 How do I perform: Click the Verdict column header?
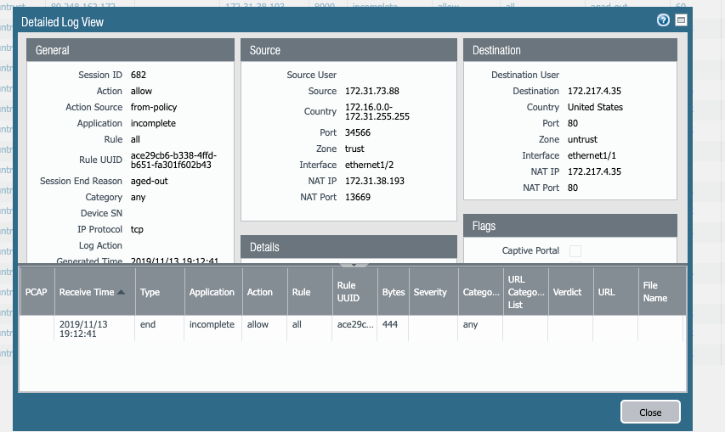click(567, 292)
